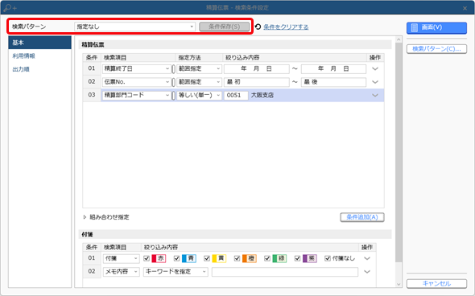Select the 基本 tab in sidebar
Screen dimensions: 475x296
(39, 43)
